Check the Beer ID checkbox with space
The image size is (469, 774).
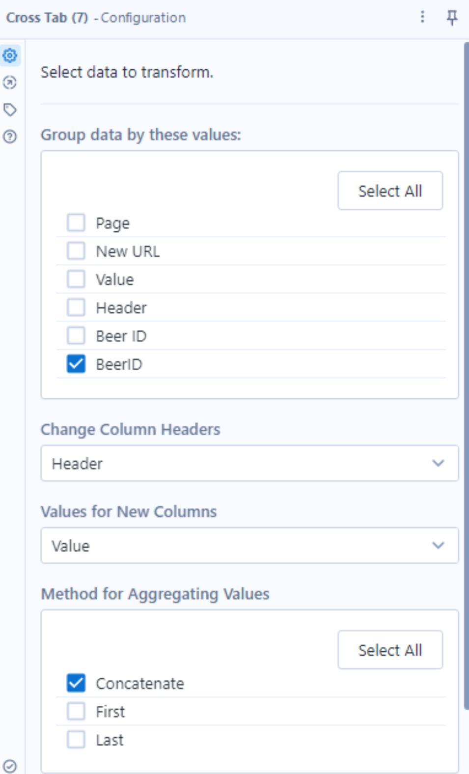(76, 336)
